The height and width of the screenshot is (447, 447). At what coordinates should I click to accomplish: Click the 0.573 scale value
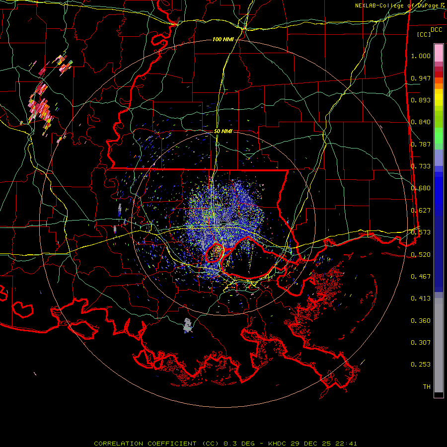click(421, 232)
